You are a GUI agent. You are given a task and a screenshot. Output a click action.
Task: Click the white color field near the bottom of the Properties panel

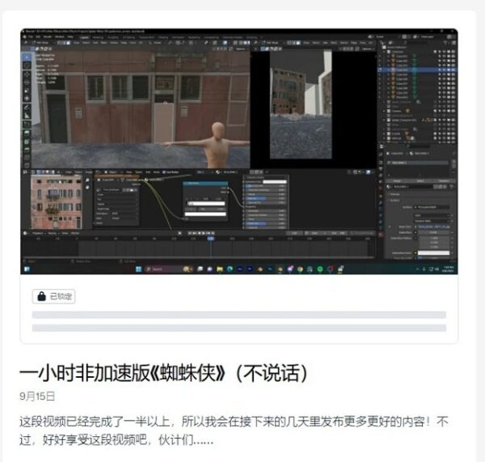(433, 253)
